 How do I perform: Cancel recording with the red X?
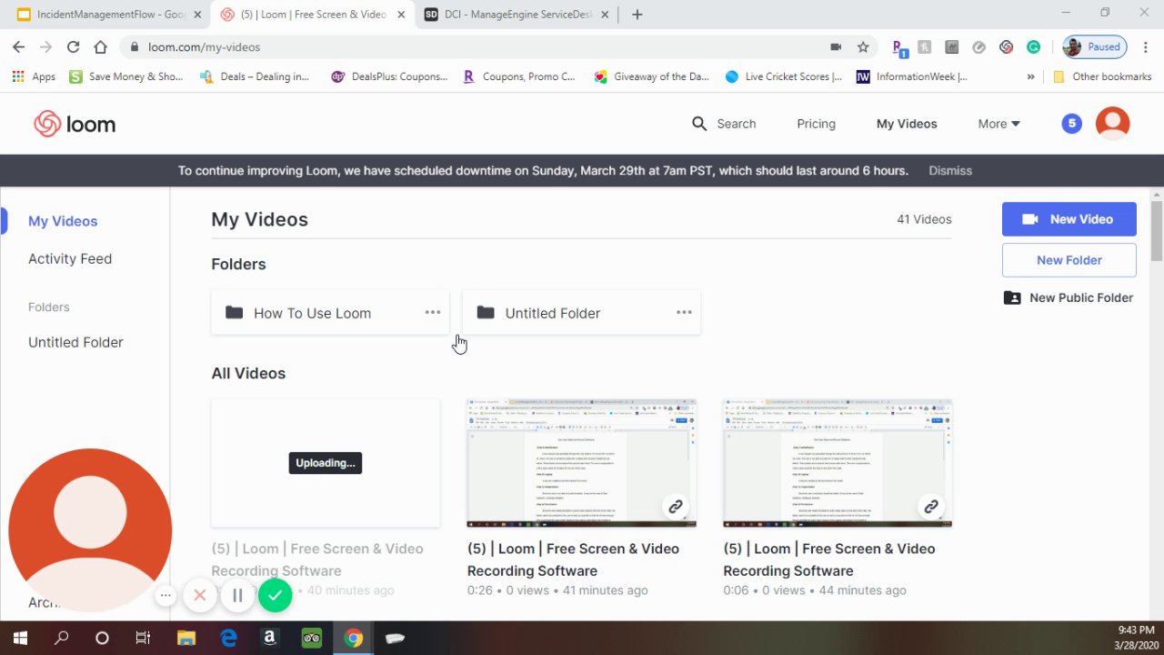coord(200,596)
